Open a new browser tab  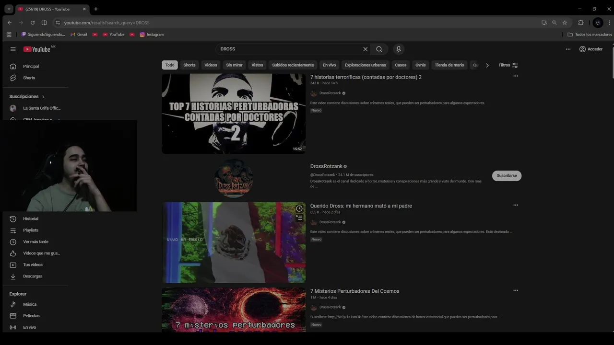(x=96, y=9)
